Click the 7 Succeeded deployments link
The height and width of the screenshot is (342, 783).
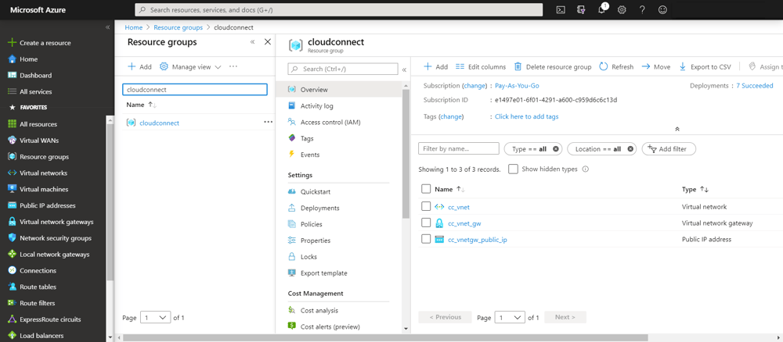click(754, 86)
